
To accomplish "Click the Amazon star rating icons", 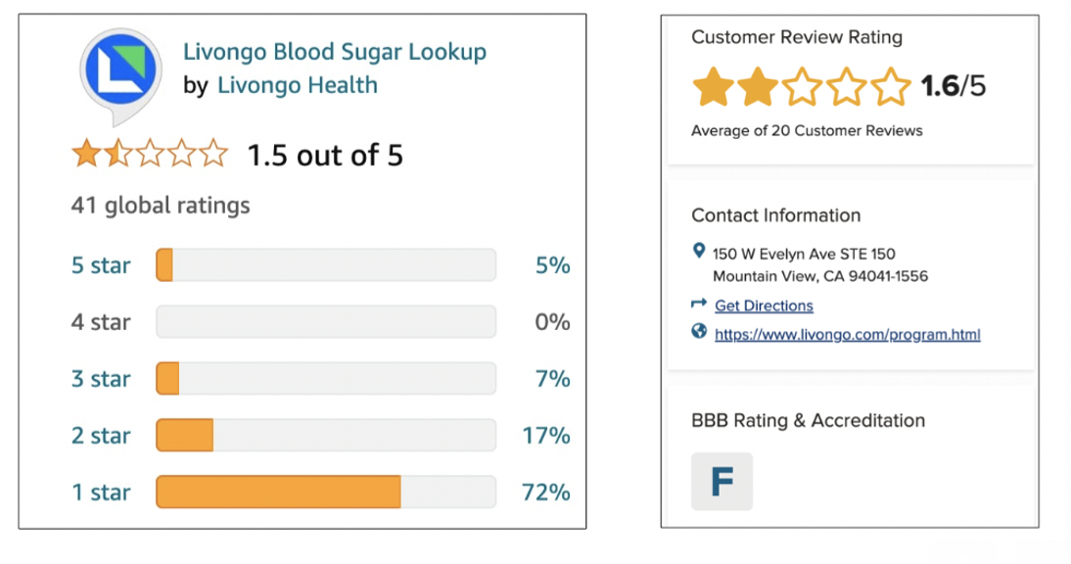I will tap(149, 155).
